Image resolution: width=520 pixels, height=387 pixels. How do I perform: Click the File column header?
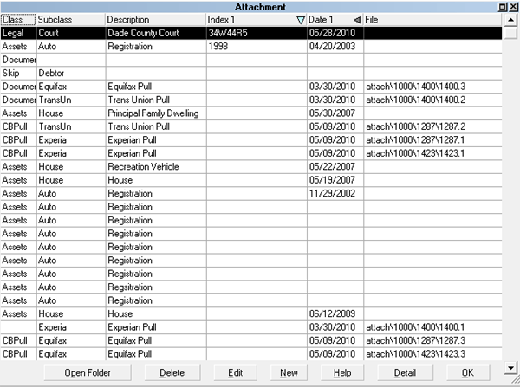coord(432,20)
